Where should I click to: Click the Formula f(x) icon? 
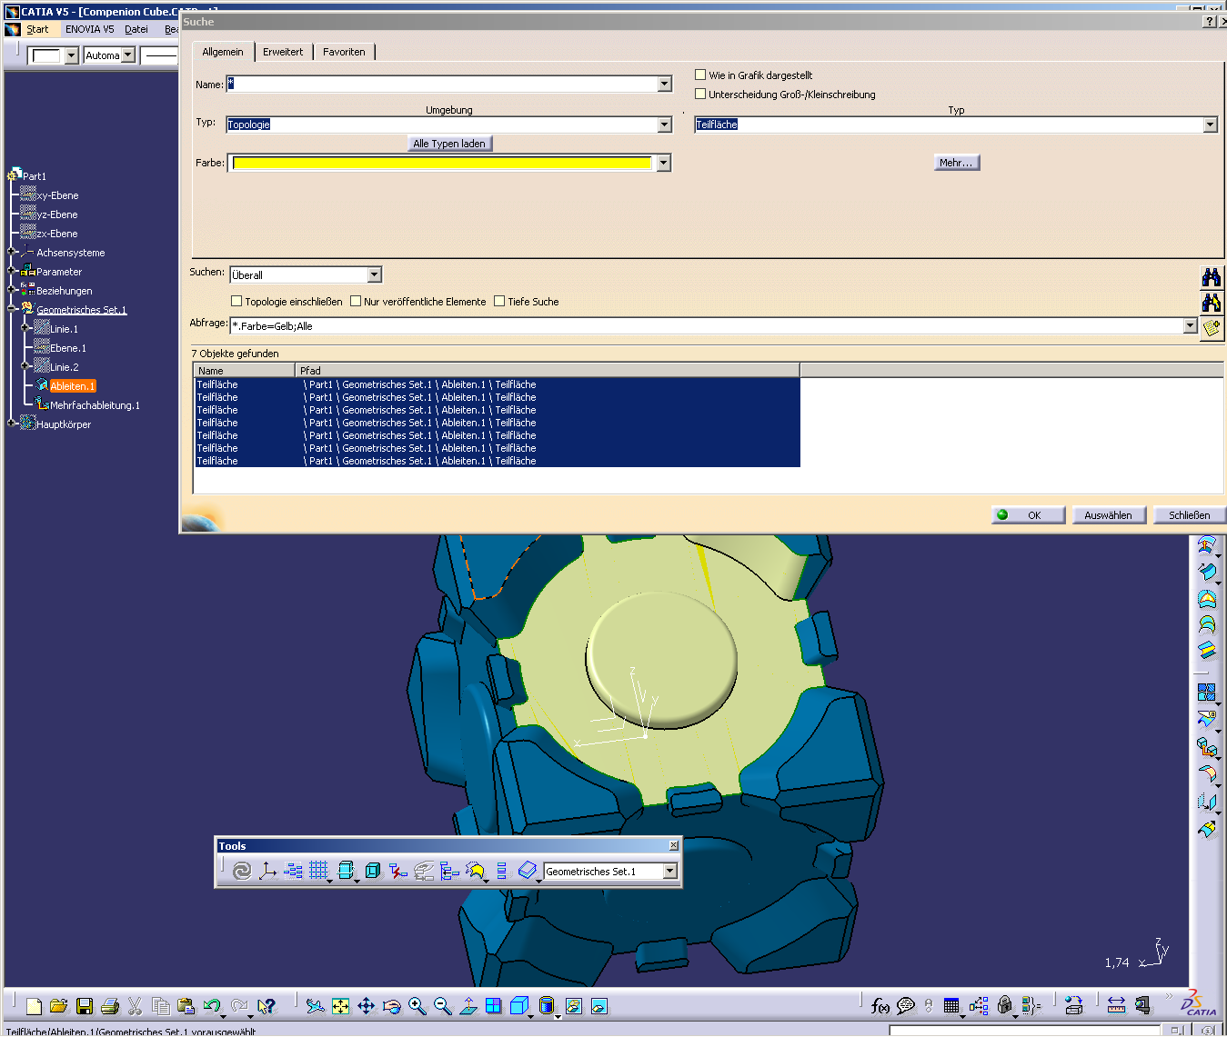[880, 1005]
